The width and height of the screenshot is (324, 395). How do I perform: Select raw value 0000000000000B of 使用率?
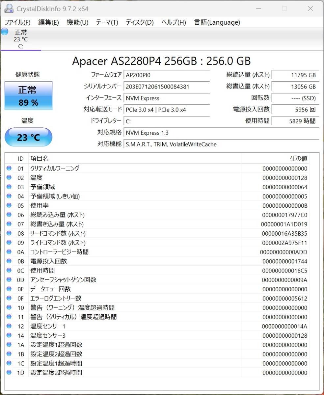[x=285, y=206]
